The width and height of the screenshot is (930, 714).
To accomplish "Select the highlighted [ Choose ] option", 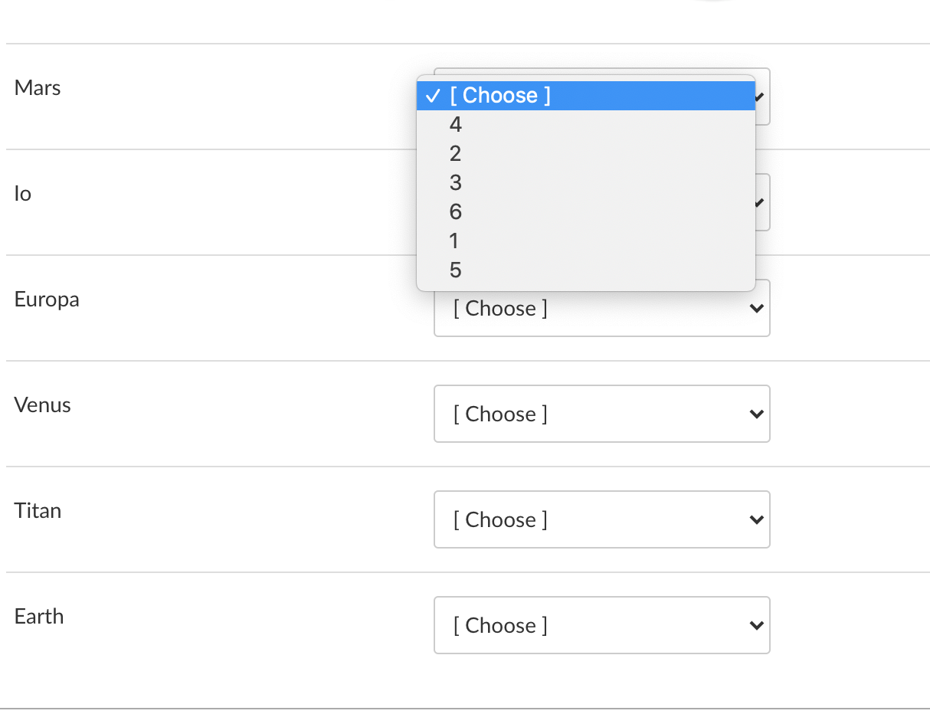I will click(586, 96).
